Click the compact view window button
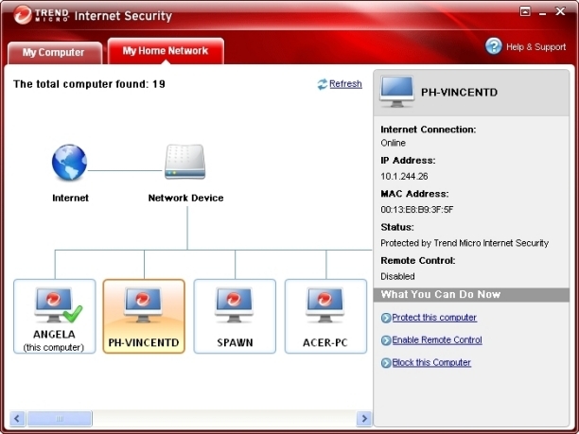The image size is (579, 434). 525,11
